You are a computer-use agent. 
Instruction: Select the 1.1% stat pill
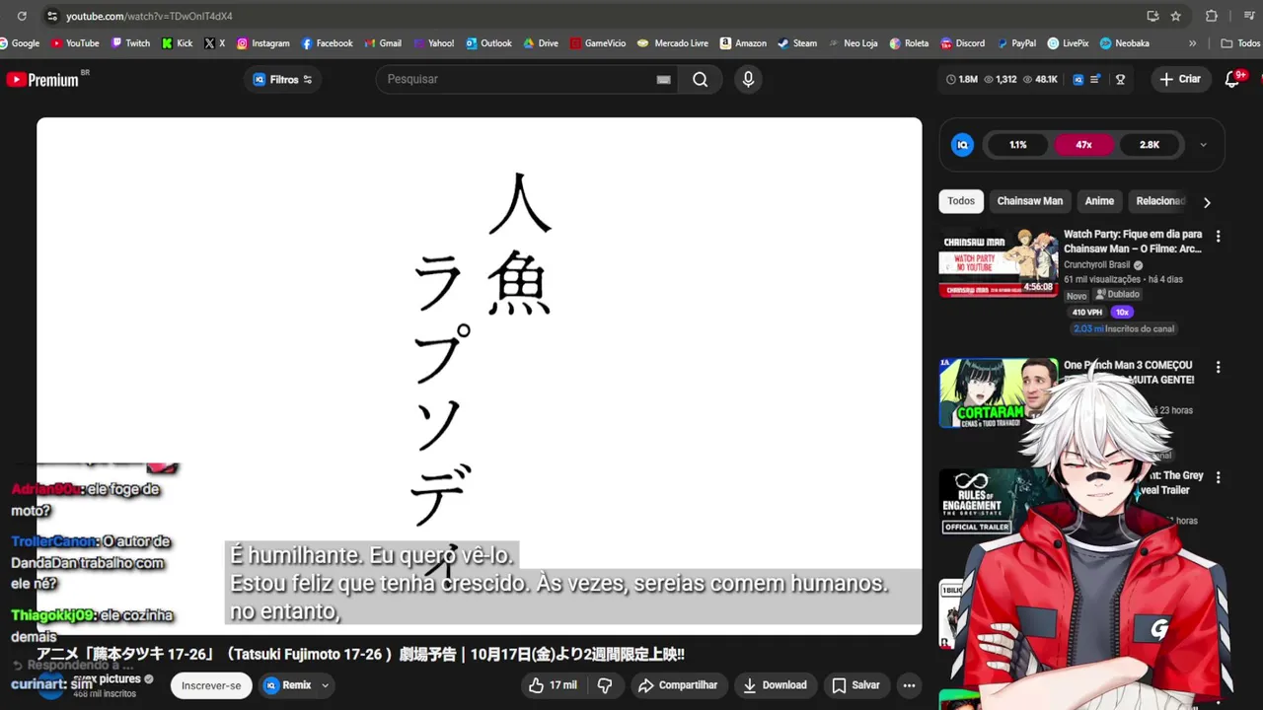click(x=1018, y=145)
